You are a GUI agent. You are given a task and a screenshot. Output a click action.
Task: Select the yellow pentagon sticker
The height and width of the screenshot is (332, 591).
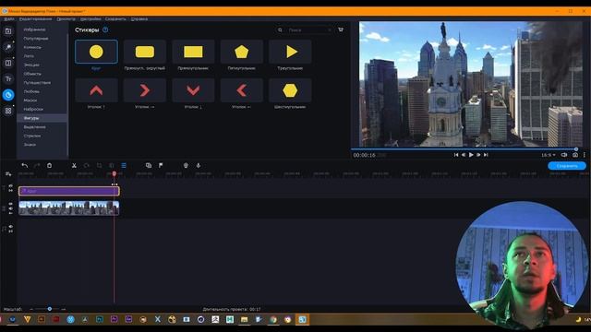click(242, 52)
